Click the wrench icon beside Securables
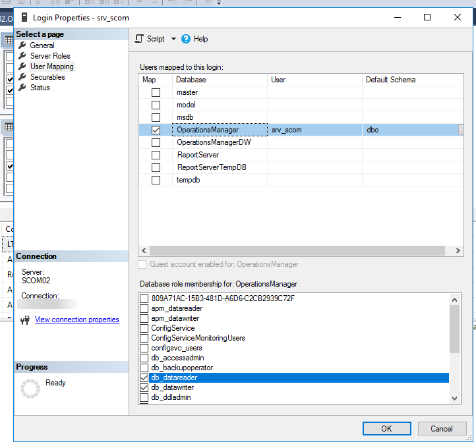This screenshot has width=476, height=446. coord(22,77)
